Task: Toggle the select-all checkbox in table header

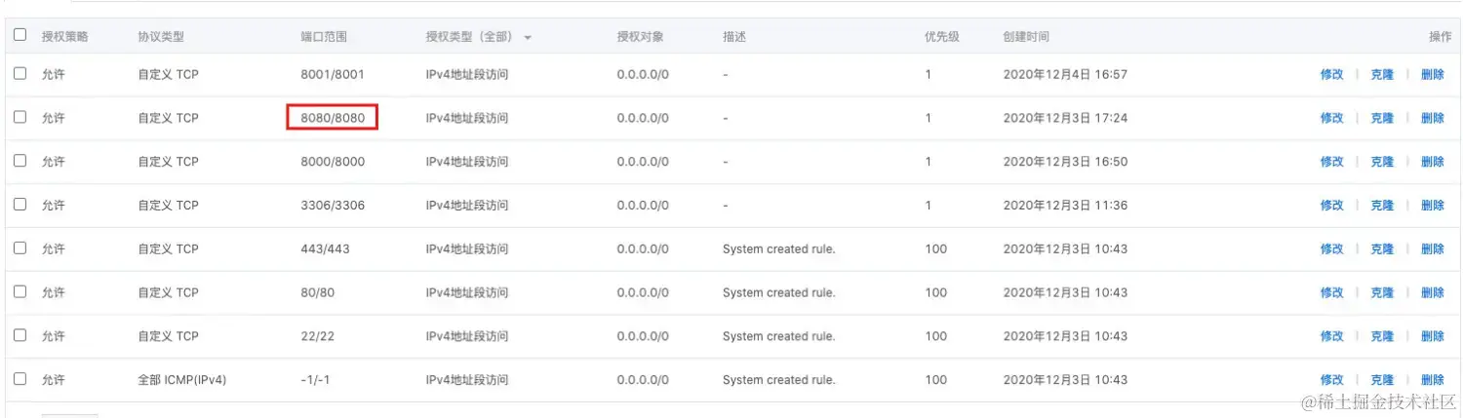Action: [x=20, y=35]
